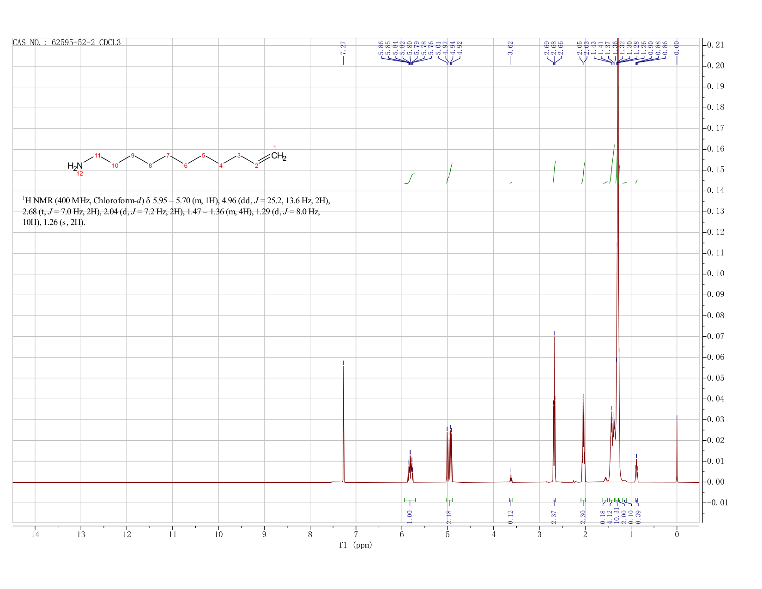Click the 14 tick on the ppm axis
This screenshot has height=589, width=762.
35,534
